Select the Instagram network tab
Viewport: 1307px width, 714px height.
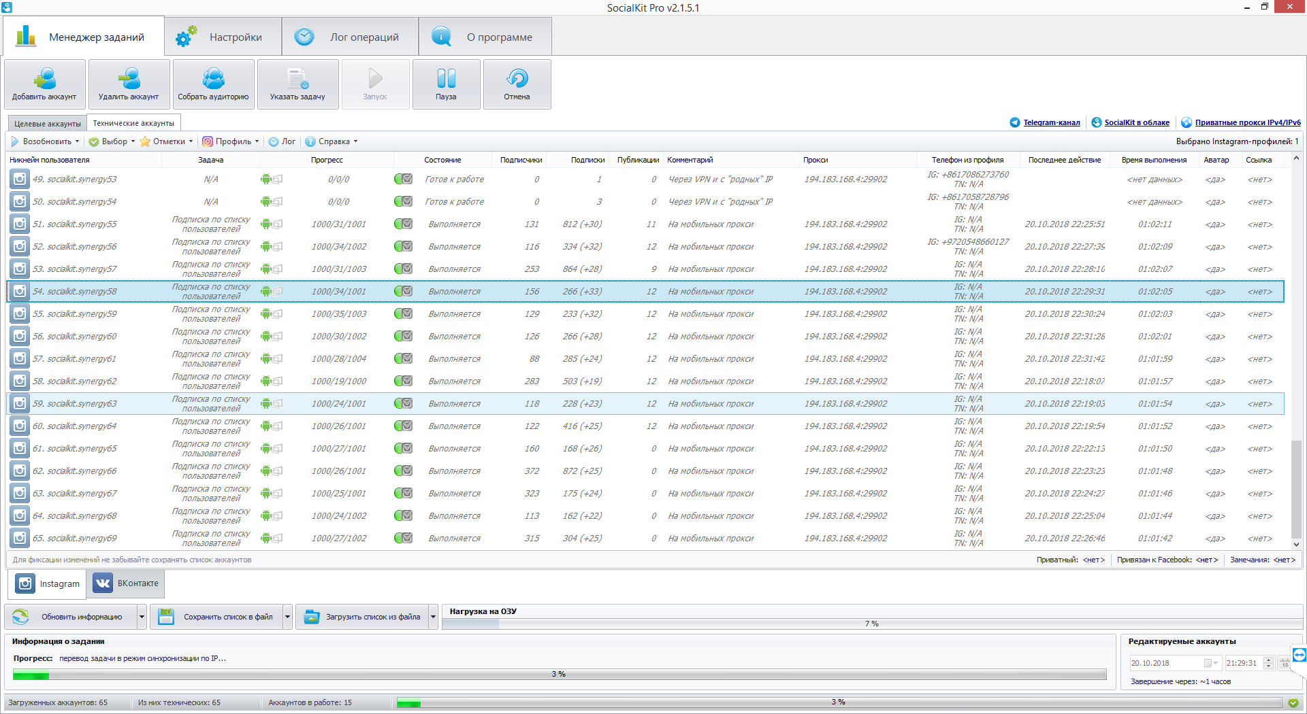(48, 583)
